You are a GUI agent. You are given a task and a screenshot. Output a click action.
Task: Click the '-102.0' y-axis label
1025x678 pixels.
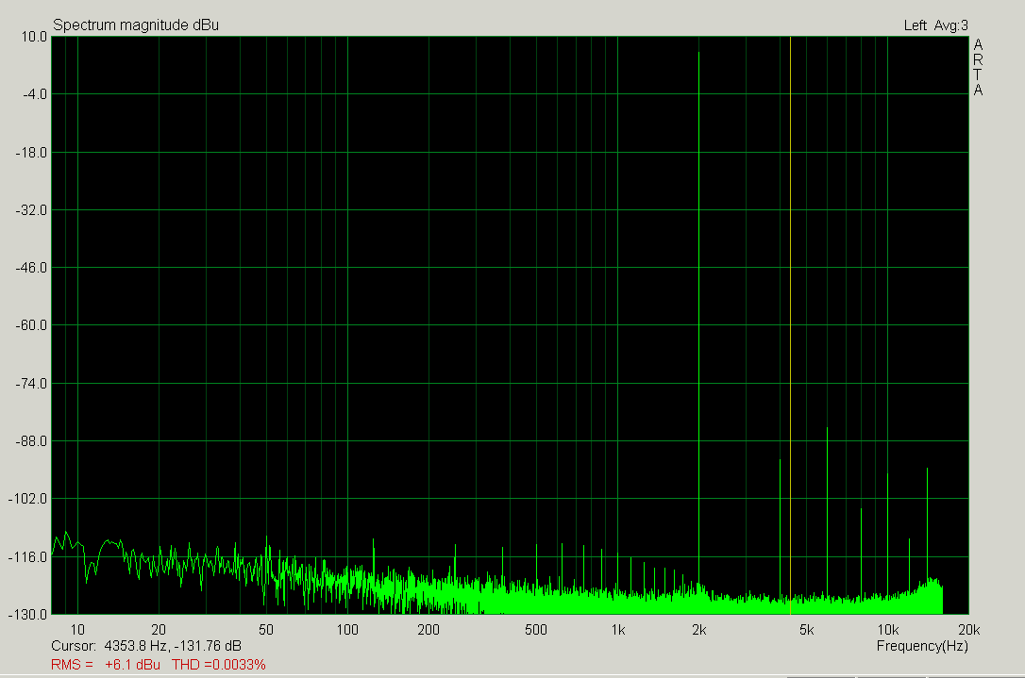point(28,499)
